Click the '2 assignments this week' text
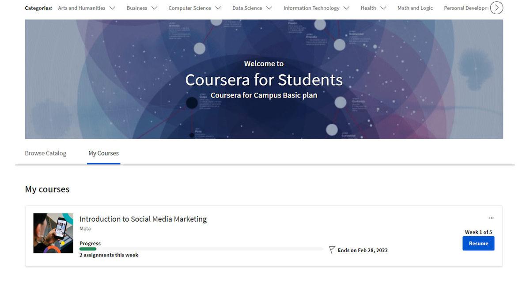This screenshot has width=530, height=298. coord(109,255)
